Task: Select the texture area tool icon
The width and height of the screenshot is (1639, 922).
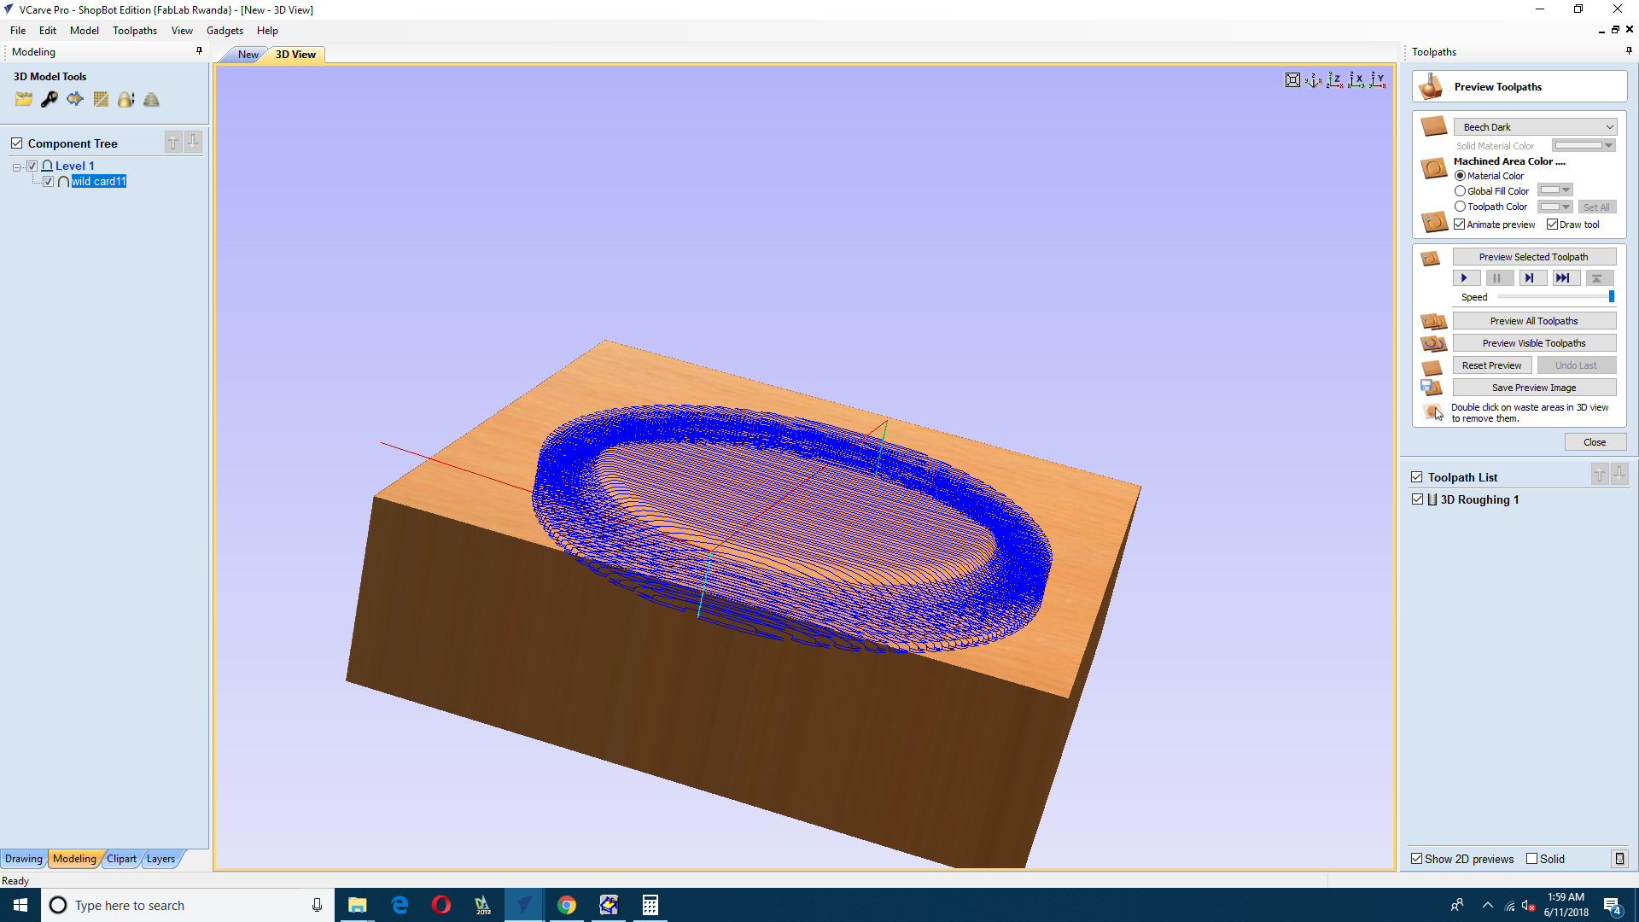Action: tap(101, 99)
